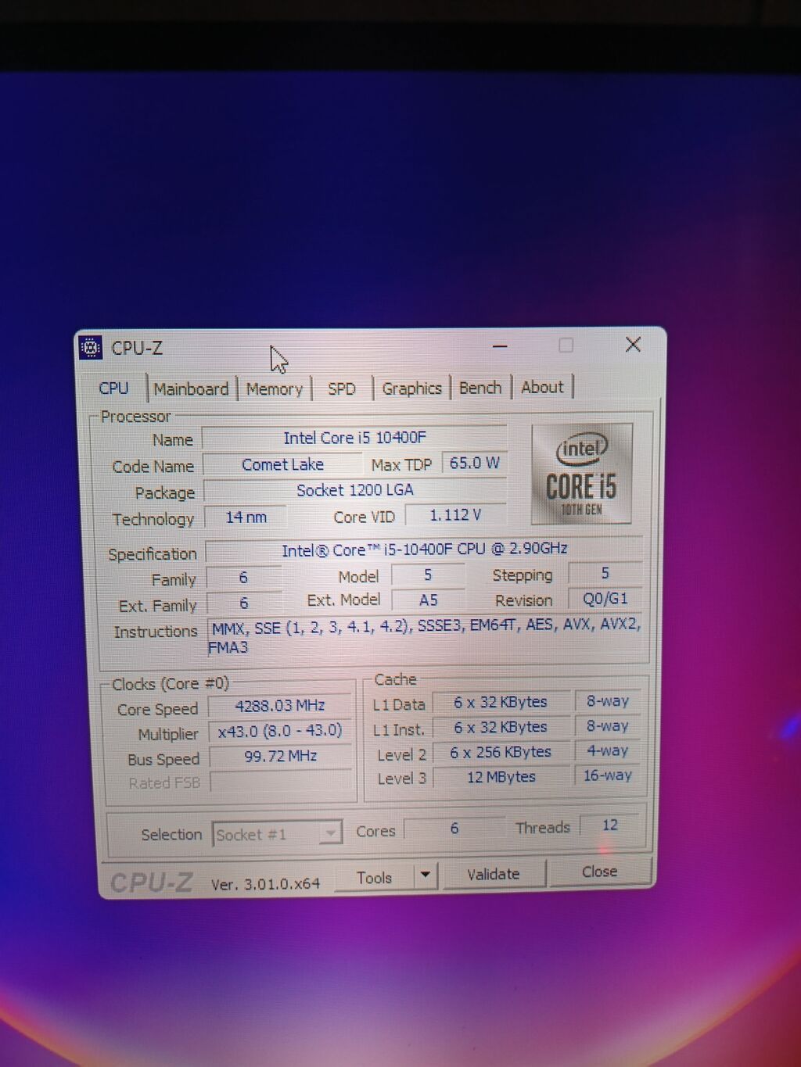Click the Close button at bottom

600,872
